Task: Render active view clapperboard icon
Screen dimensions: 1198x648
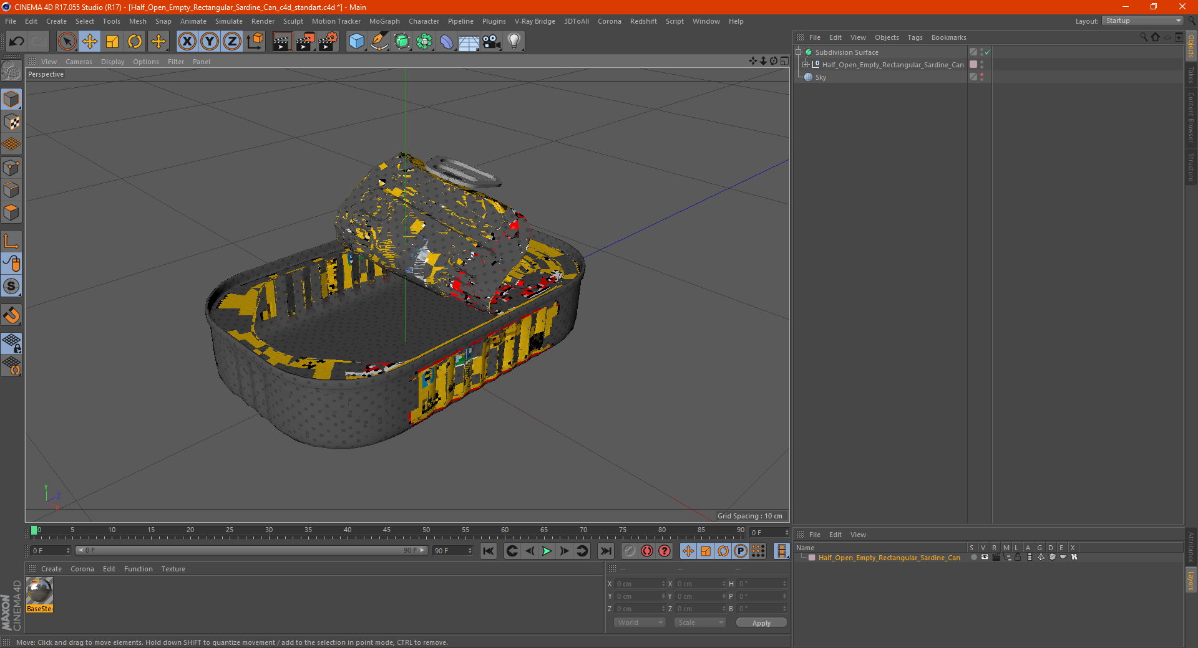Action: tap(282, 42)
